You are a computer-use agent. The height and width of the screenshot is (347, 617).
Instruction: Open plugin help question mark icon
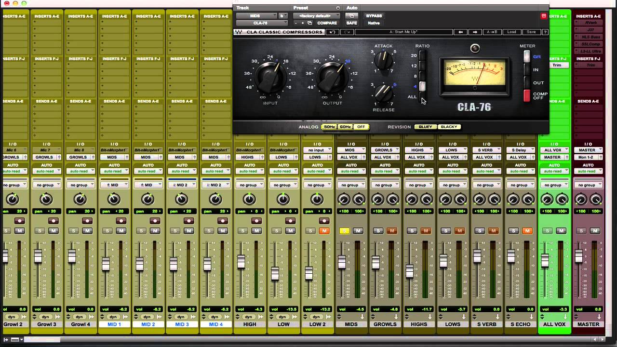click(545, 32)
